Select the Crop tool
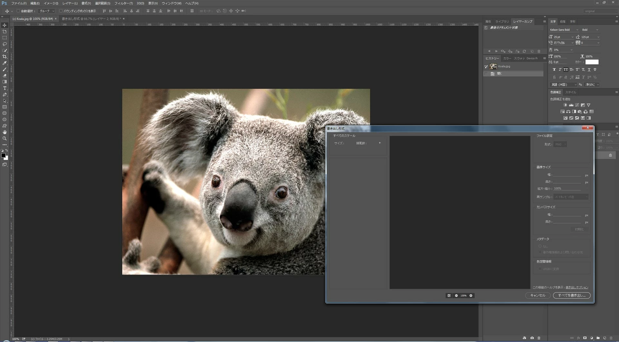Viewport: 619px width, 342px height. point(5,57)
